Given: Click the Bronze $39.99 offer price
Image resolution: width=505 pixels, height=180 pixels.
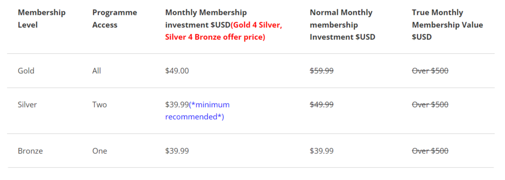Looking at the screenshot, I should [x=177, y=151].
